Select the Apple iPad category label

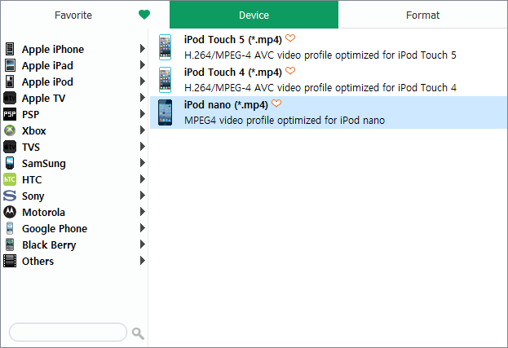[47, 66]
